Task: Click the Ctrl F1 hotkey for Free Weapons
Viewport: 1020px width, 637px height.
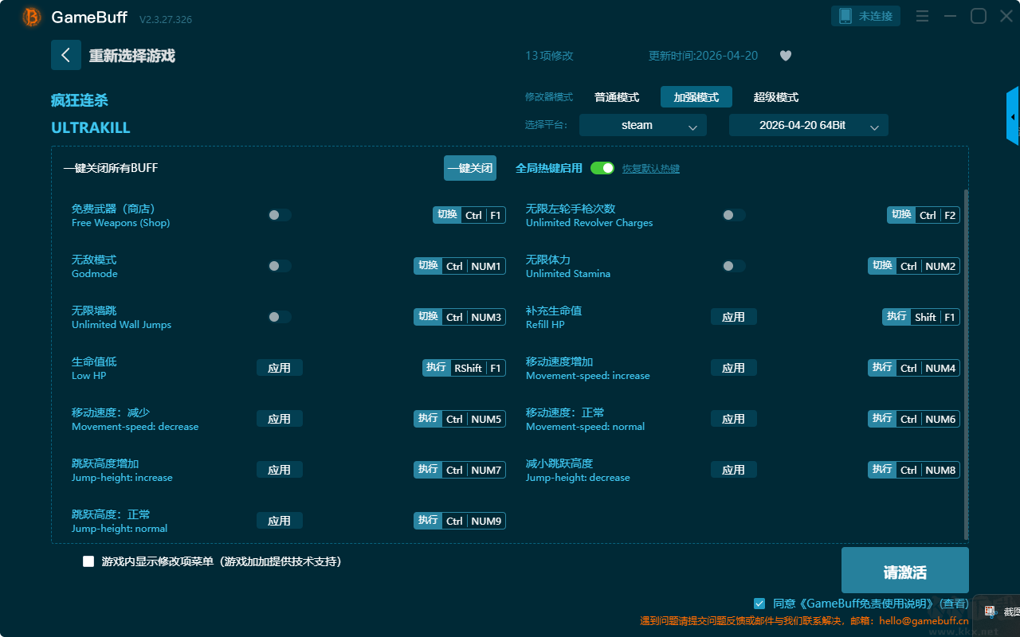Action: [469, 215]
